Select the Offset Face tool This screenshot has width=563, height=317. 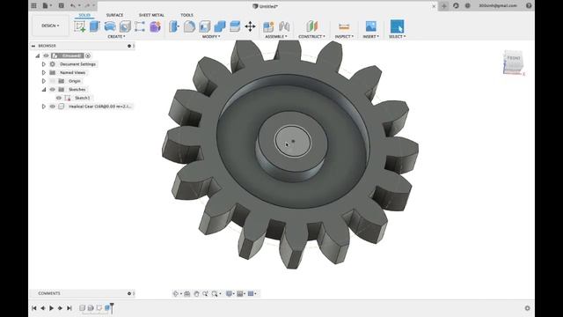pos(235,26)
